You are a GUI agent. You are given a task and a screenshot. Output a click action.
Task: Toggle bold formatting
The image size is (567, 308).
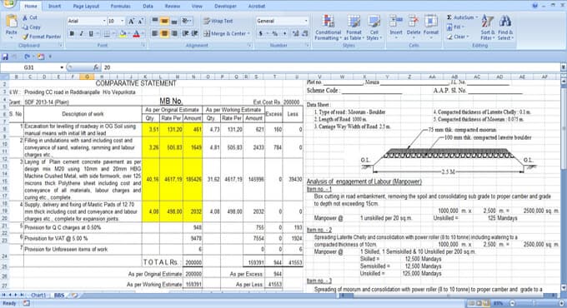click(72, 33)
